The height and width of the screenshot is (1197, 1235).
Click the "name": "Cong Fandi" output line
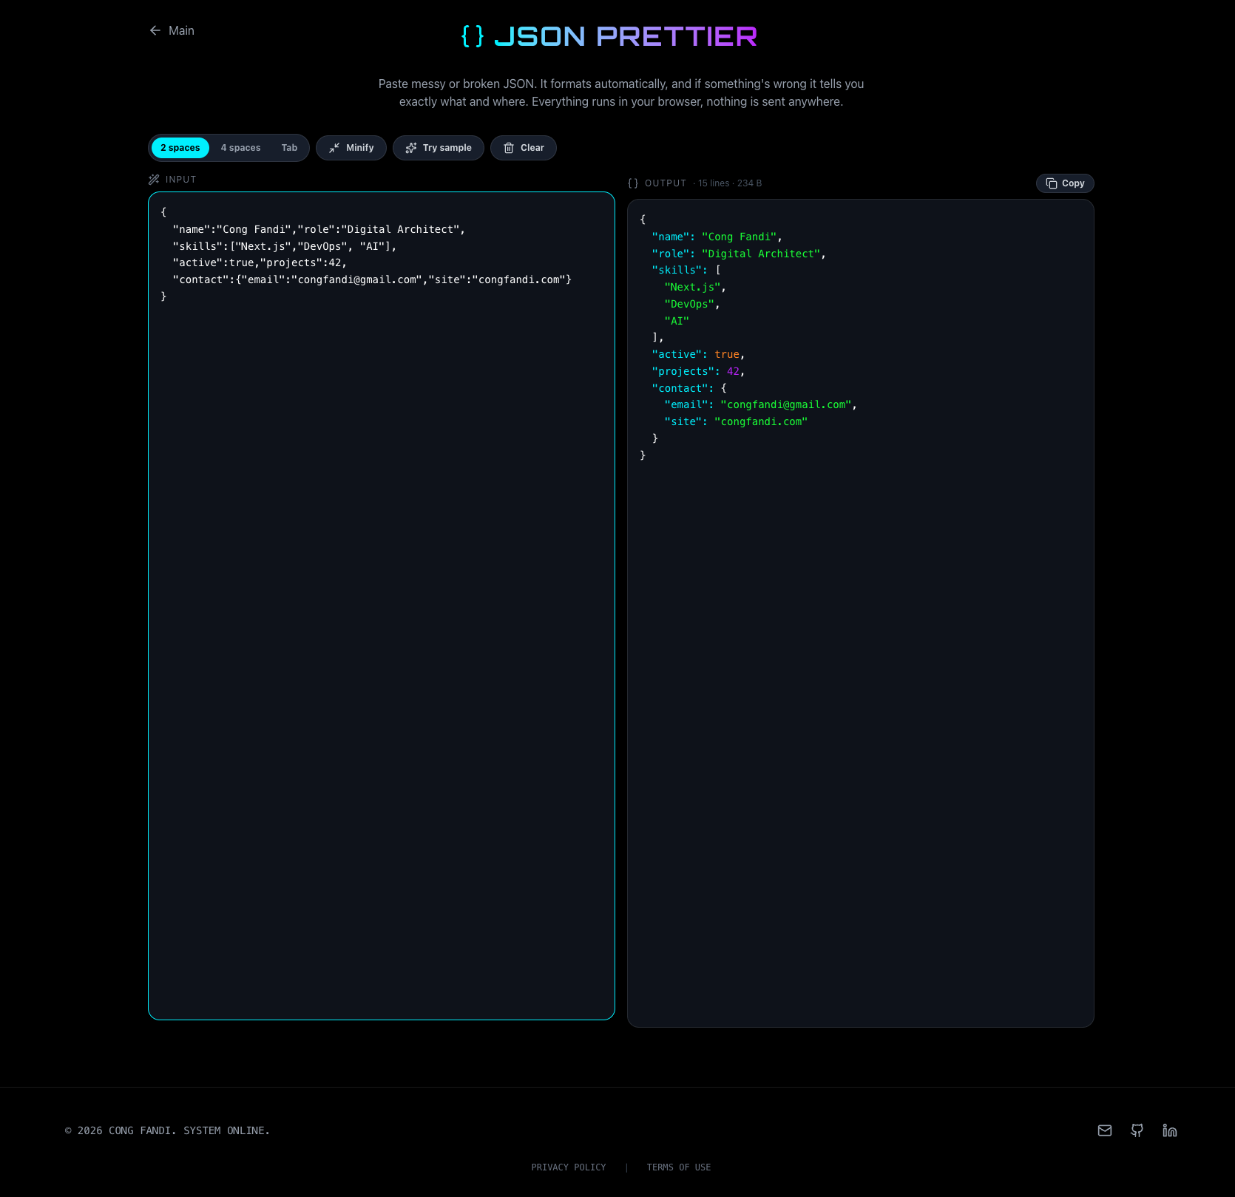pos(717,237)
